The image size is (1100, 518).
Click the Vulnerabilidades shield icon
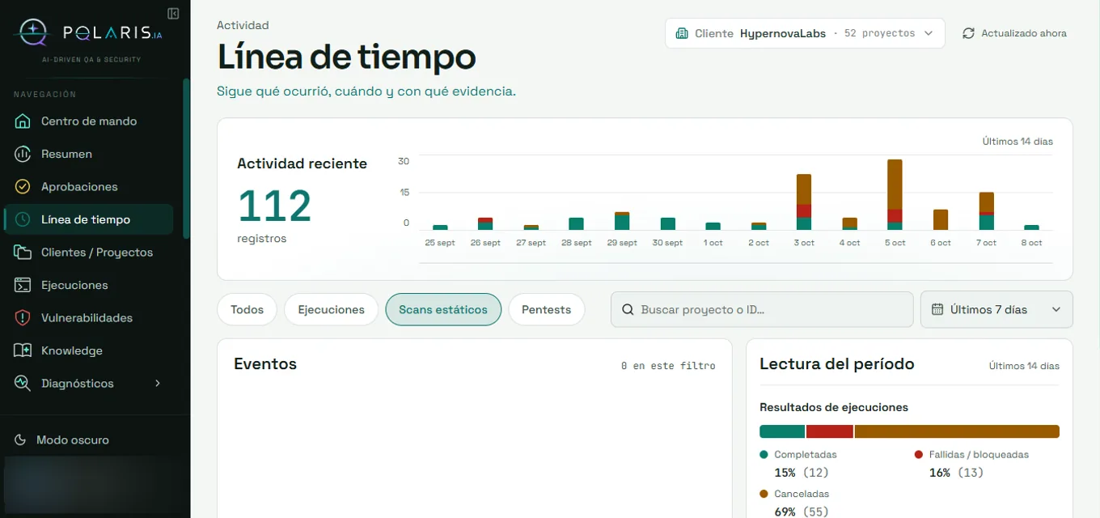click(23, 318)
